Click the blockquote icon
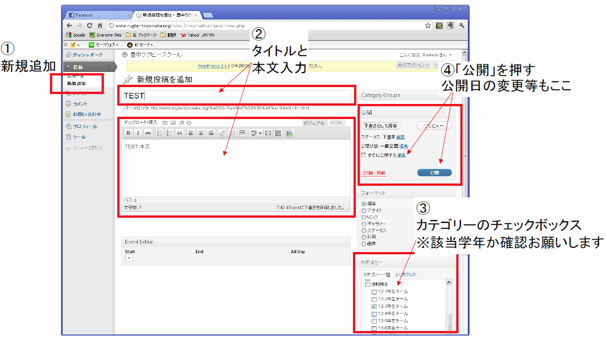606x342 pixels. (179, 133)
